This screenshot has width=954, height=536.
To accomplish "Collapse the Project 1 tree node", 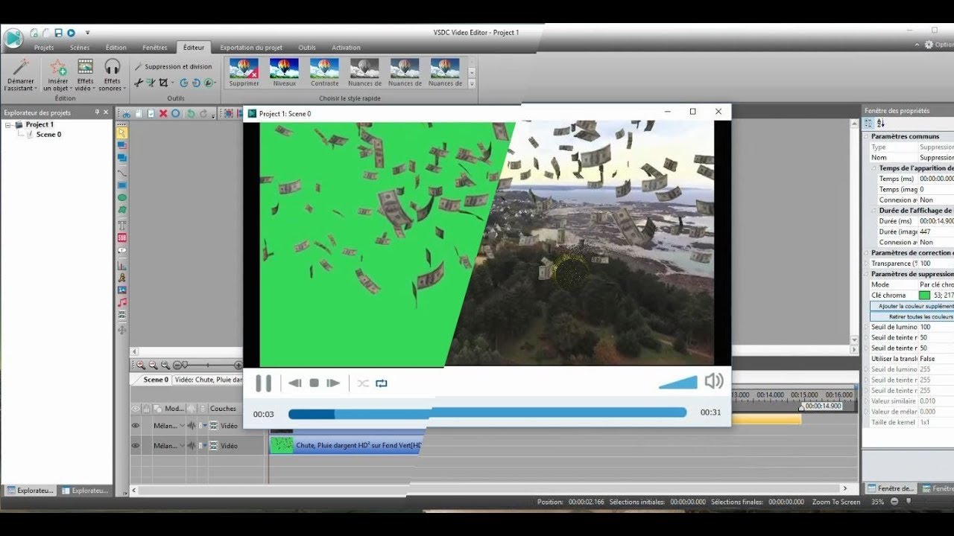I will 8,125.
